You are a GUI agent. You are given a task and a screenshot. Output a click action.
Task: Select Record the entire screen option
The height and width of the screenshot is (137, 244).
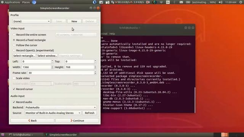coord(30,35)
